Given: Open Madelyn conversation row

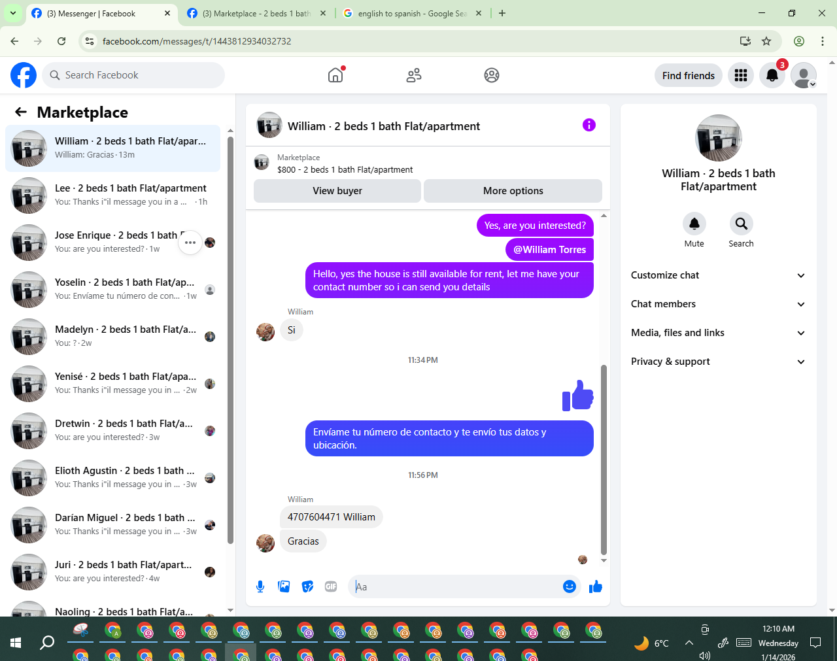Looking at the screenshot, I should click(112, 337).
